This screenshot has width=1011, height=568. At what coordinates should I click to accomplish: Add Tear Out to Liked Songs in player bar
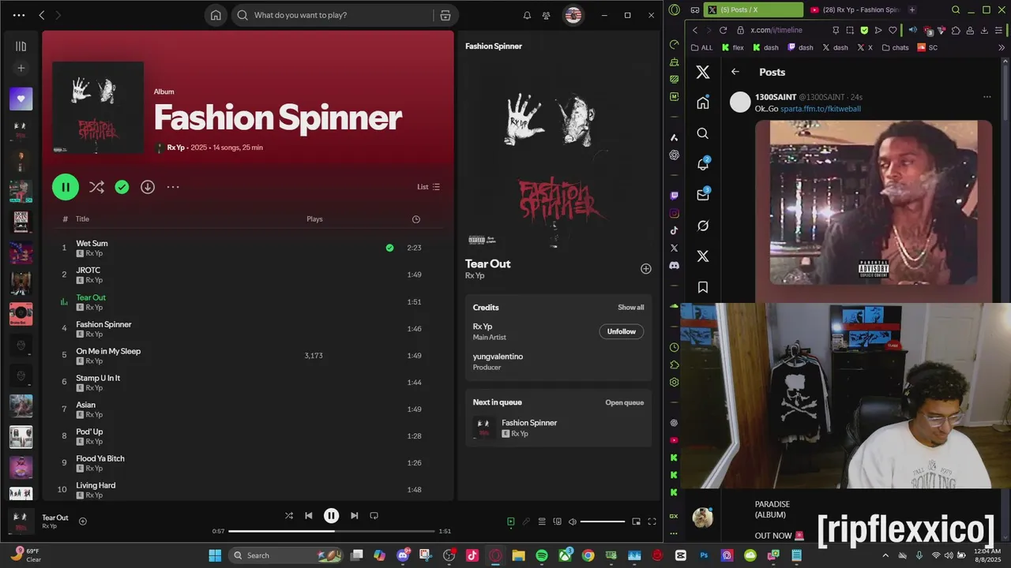click(83, 521)
